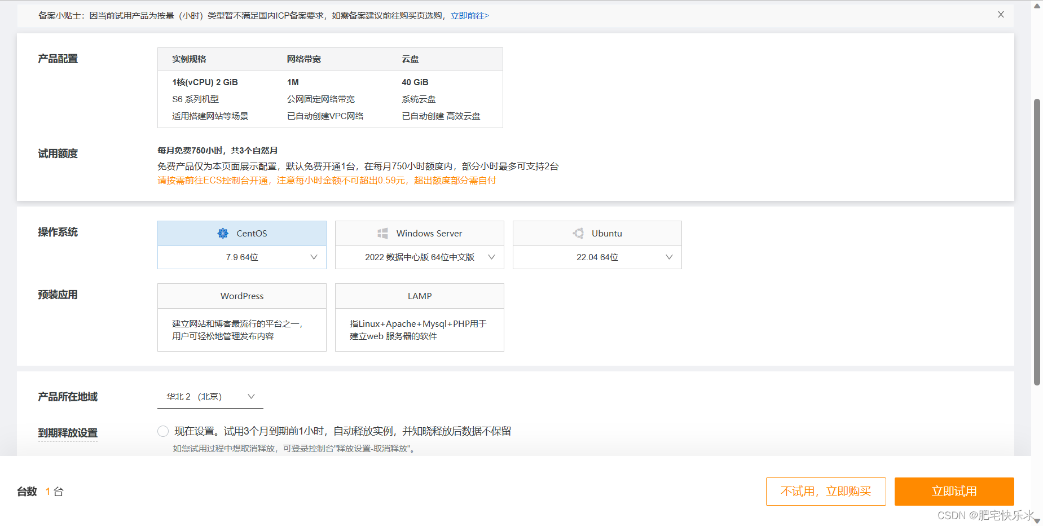Click the orange 立即试用 button

[x=954, y=492]
